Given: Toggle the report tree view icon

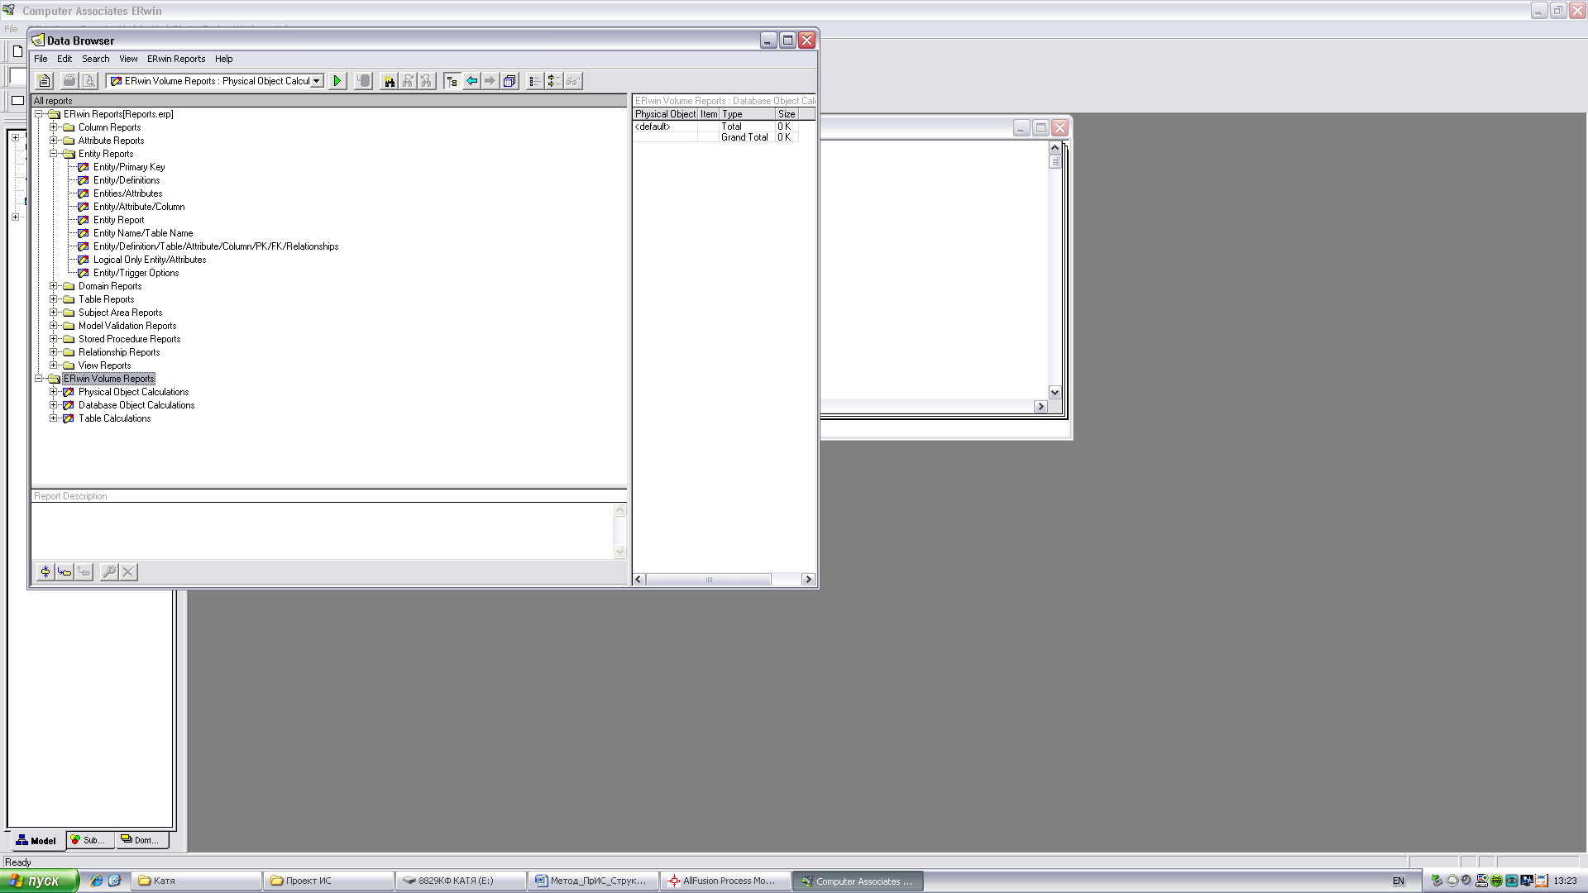Looking at the screenshot, I should (452, 81).
